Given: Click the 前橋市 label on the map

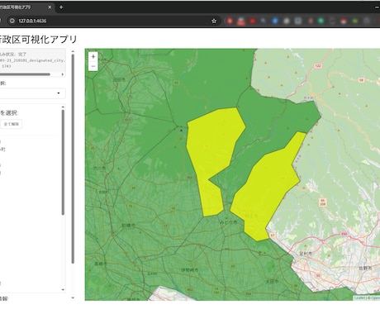Looking at the screenshot, I should point(128,226).
